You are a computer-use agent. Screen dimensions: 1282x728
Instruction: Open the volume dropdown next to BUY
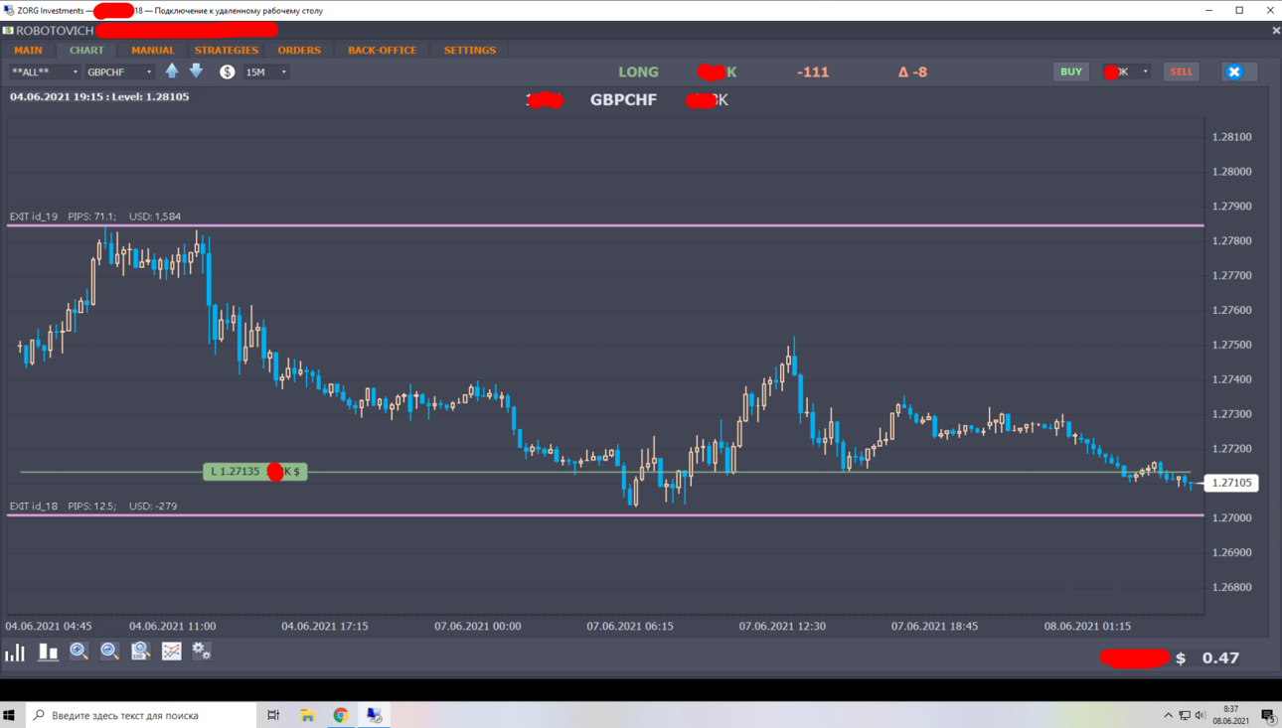[1127, 72]
